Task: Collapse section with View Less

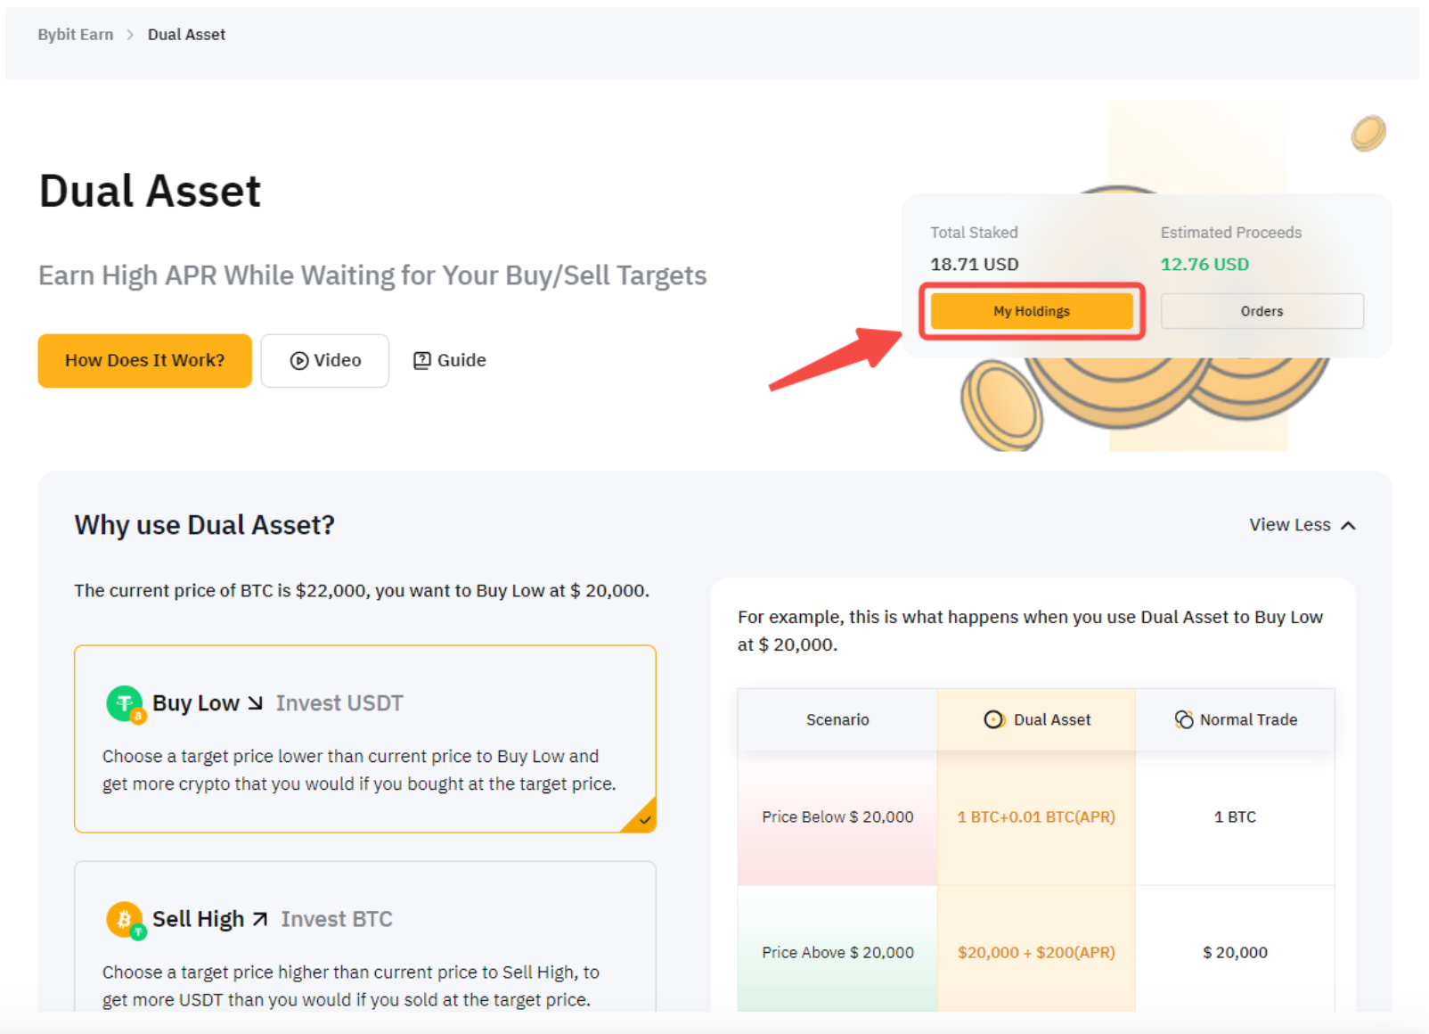Action: point(1289,525)
